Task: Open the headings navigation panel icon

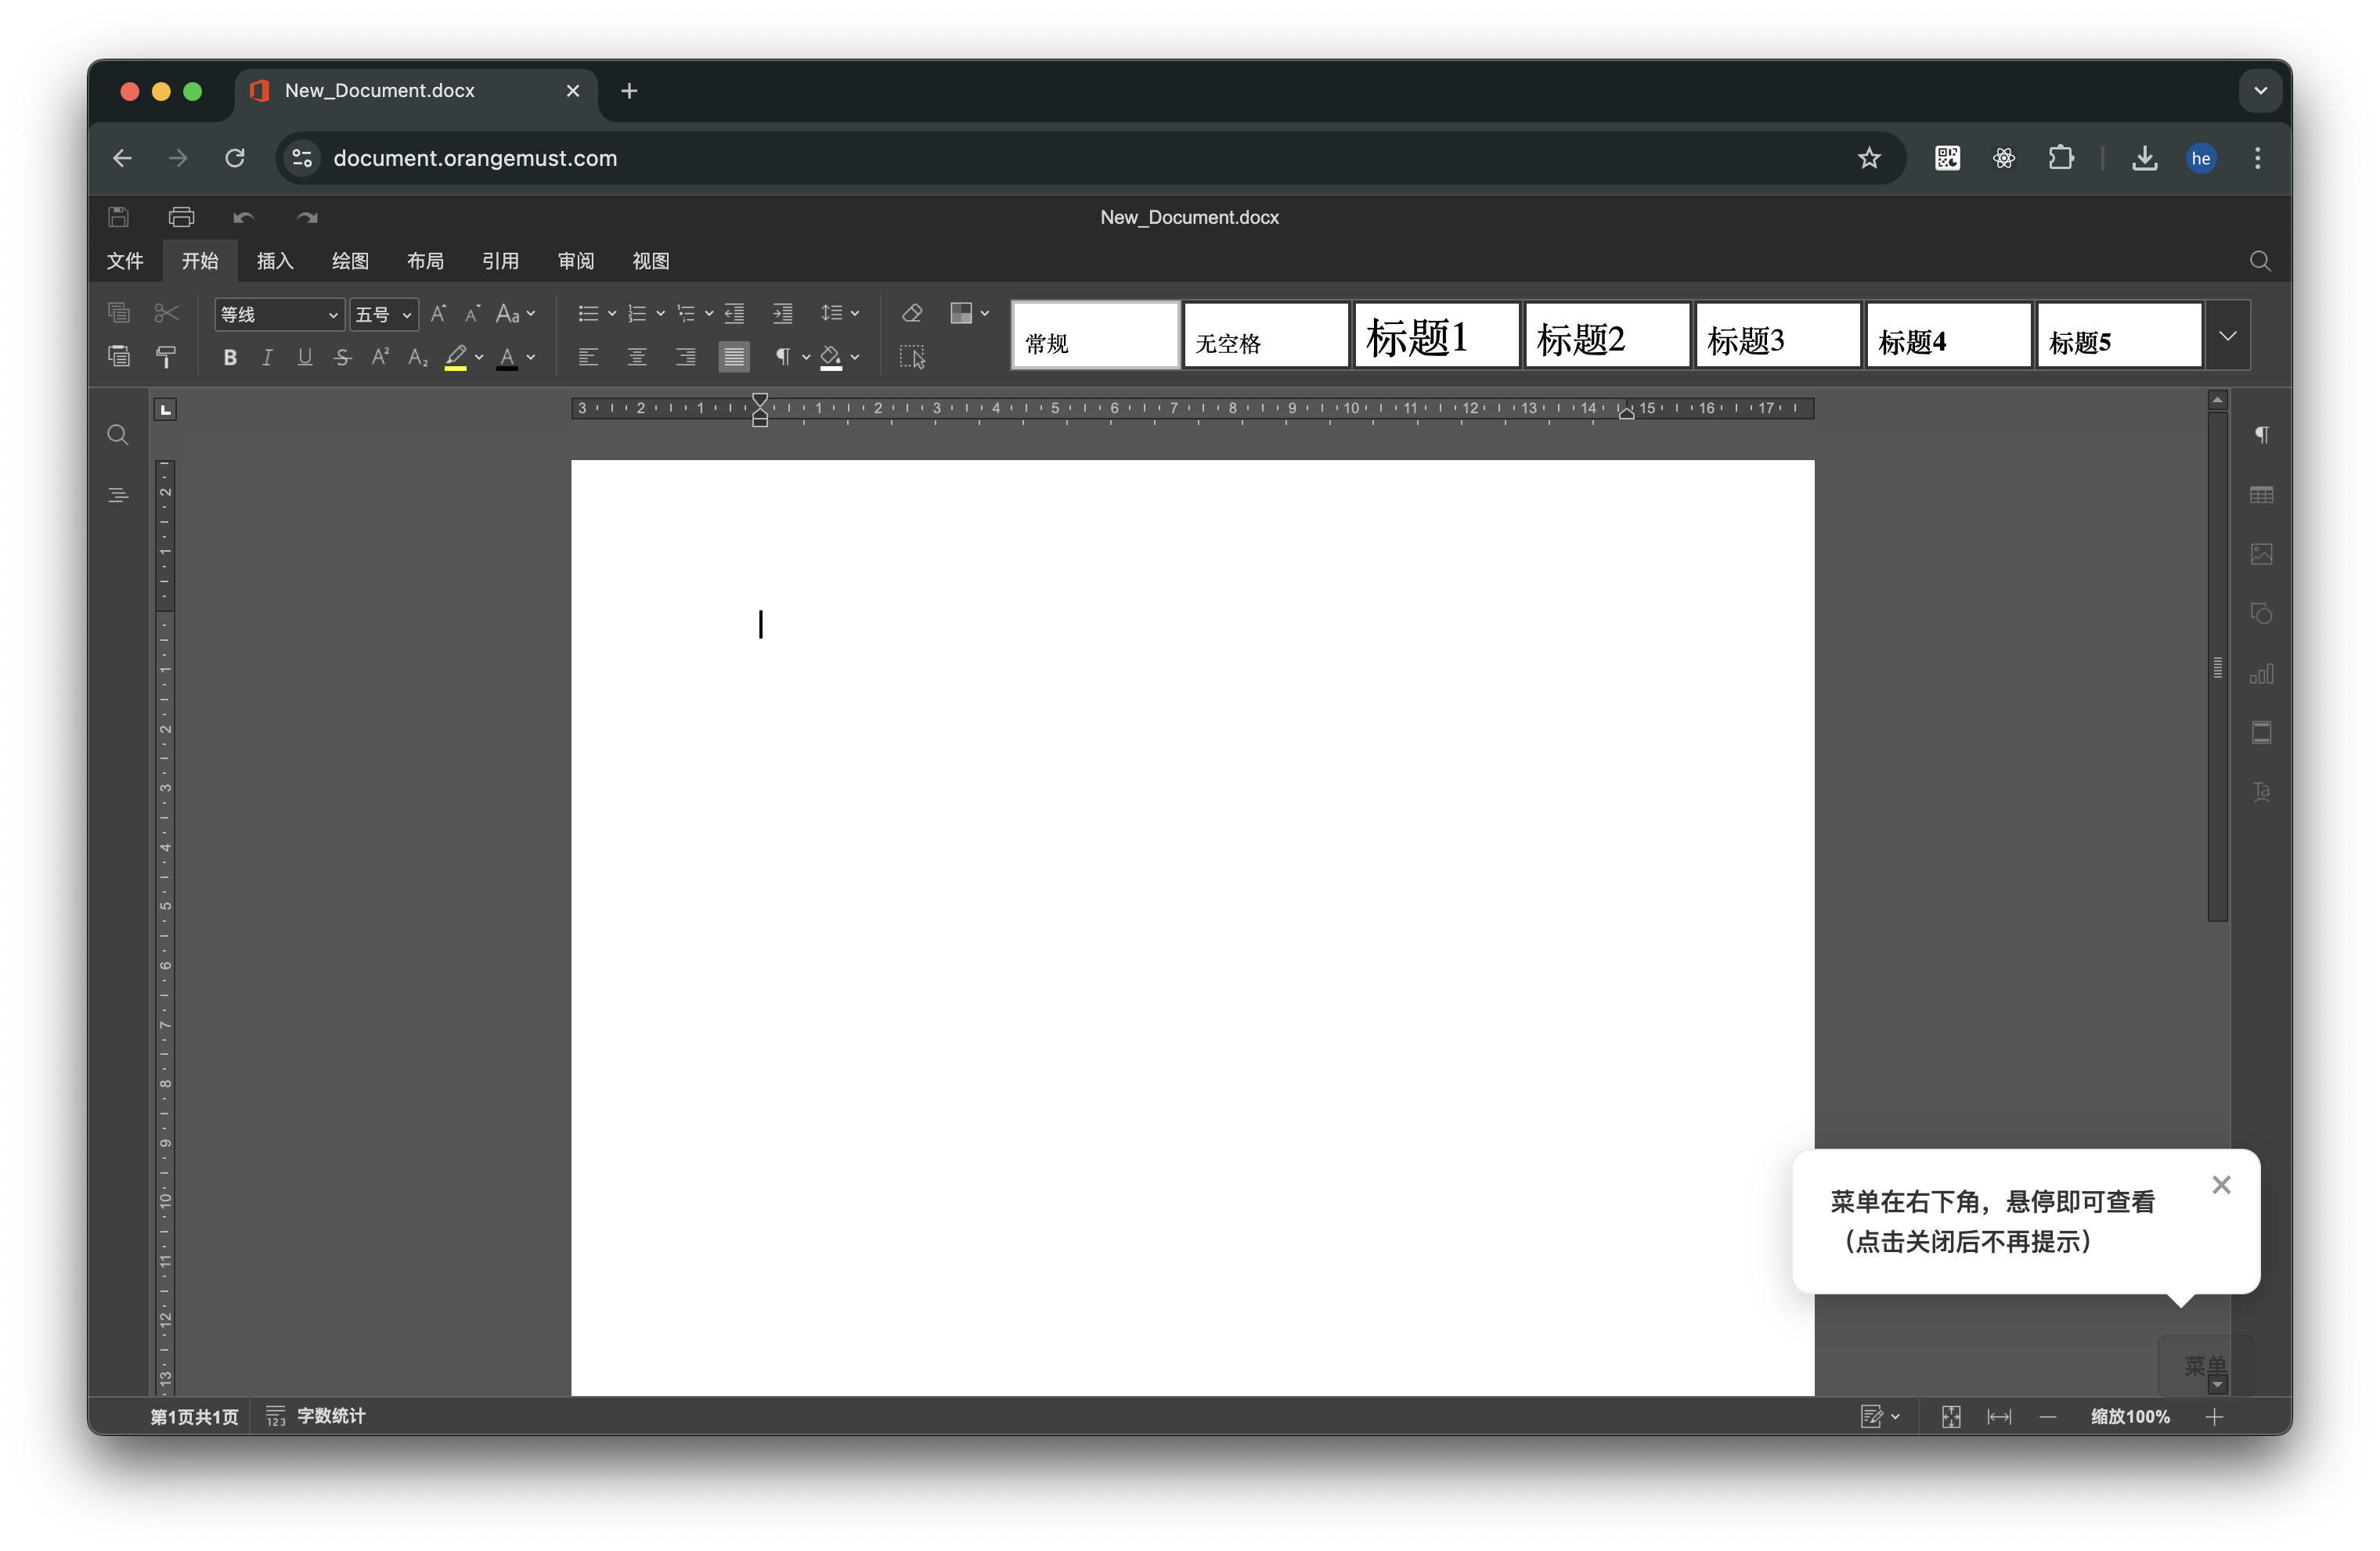Action: click(118, 495)
